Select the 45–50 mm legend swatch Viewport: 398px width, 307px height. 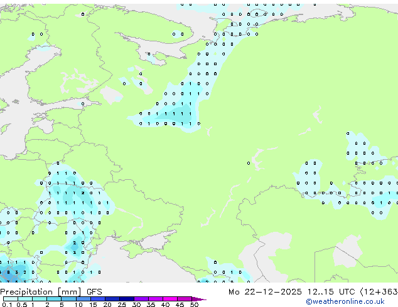[x=185, y=299]
